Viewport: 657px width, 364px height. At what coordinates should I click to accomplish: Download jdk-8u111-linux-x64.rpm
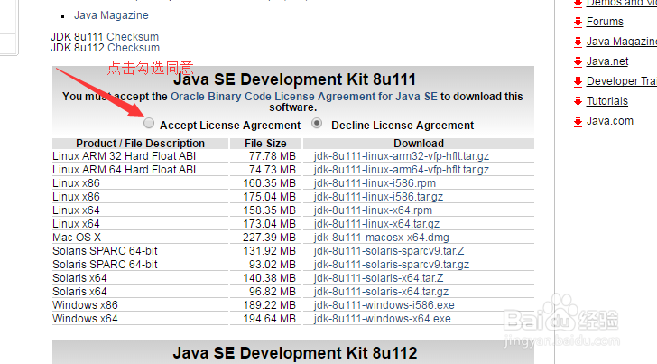coord(373,210)
